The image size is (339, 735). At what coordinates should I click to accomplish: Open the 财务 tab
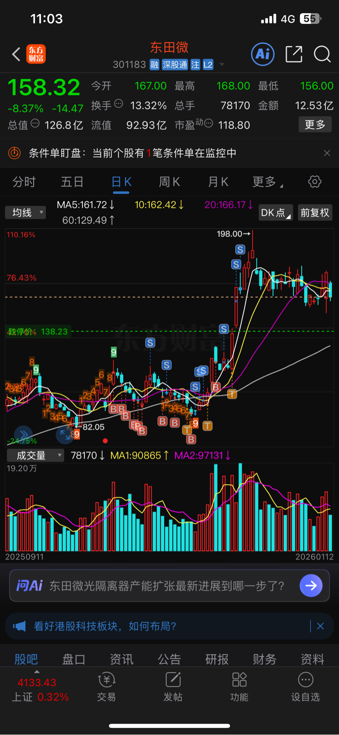click(x=265, y=659)
